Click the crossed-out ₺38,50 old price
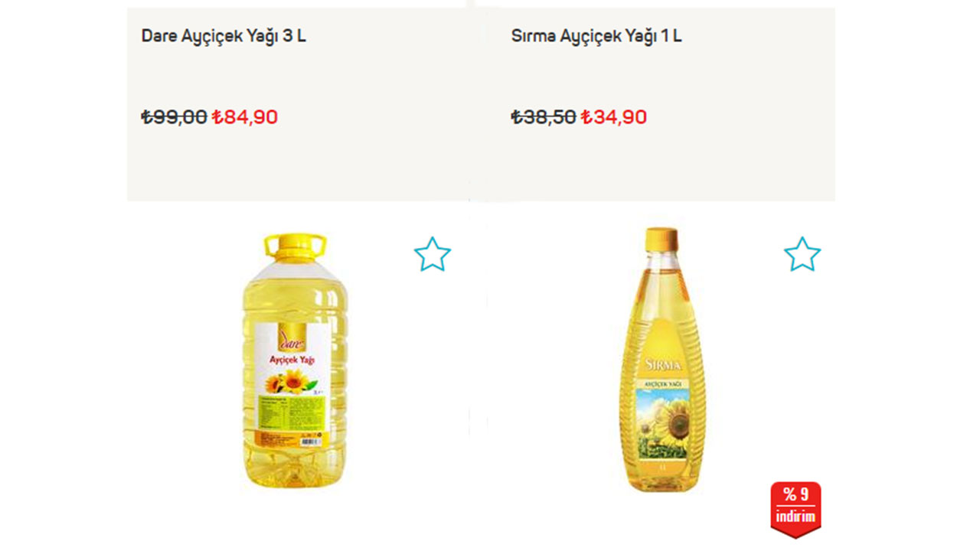The height and width of the screenshot is (551, 980). tap(544, 117)
